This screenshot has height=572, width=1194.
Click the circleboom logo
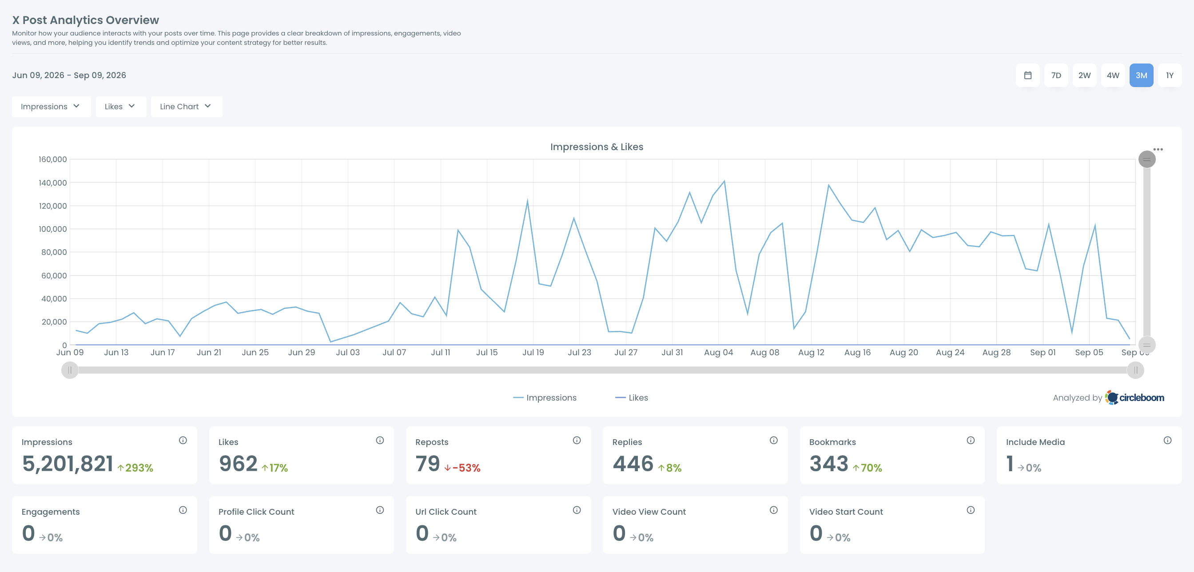coord(1134,398)
